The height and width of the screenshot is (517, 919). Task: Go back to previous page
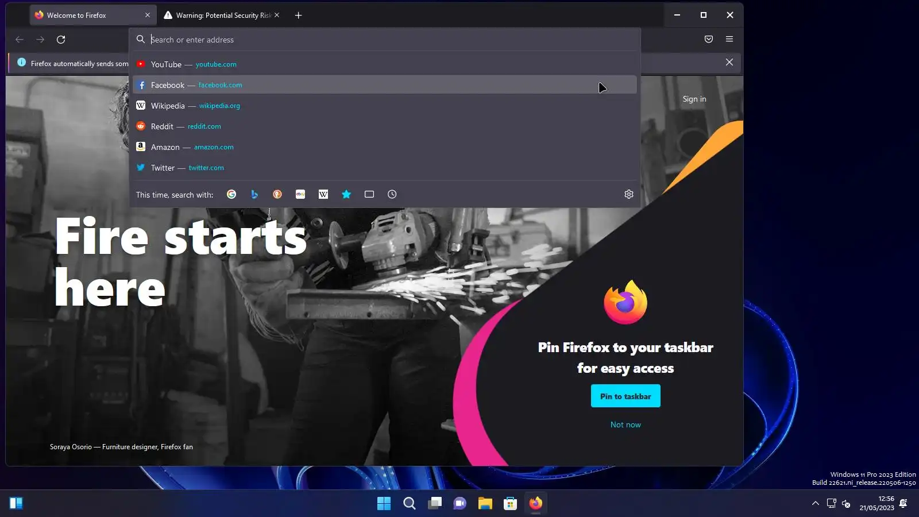[x=20, y=39]
